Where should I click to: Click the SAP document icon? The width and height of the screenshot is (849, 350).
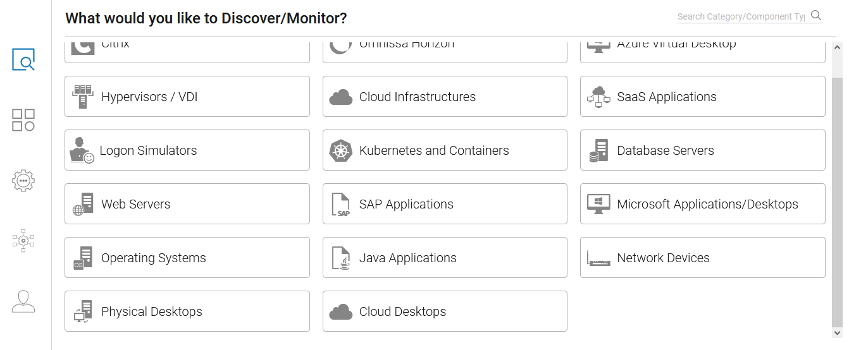(341, 205)
